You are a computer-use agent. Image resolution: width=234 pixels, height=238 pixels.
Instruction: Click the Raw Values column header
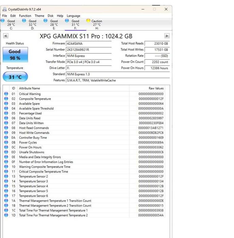147,88
